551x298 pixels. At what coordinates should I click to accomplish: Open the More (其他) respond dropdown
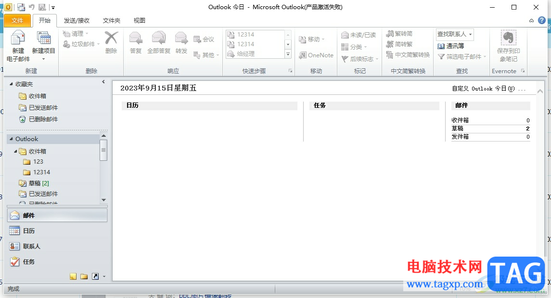tap(206, 55)
